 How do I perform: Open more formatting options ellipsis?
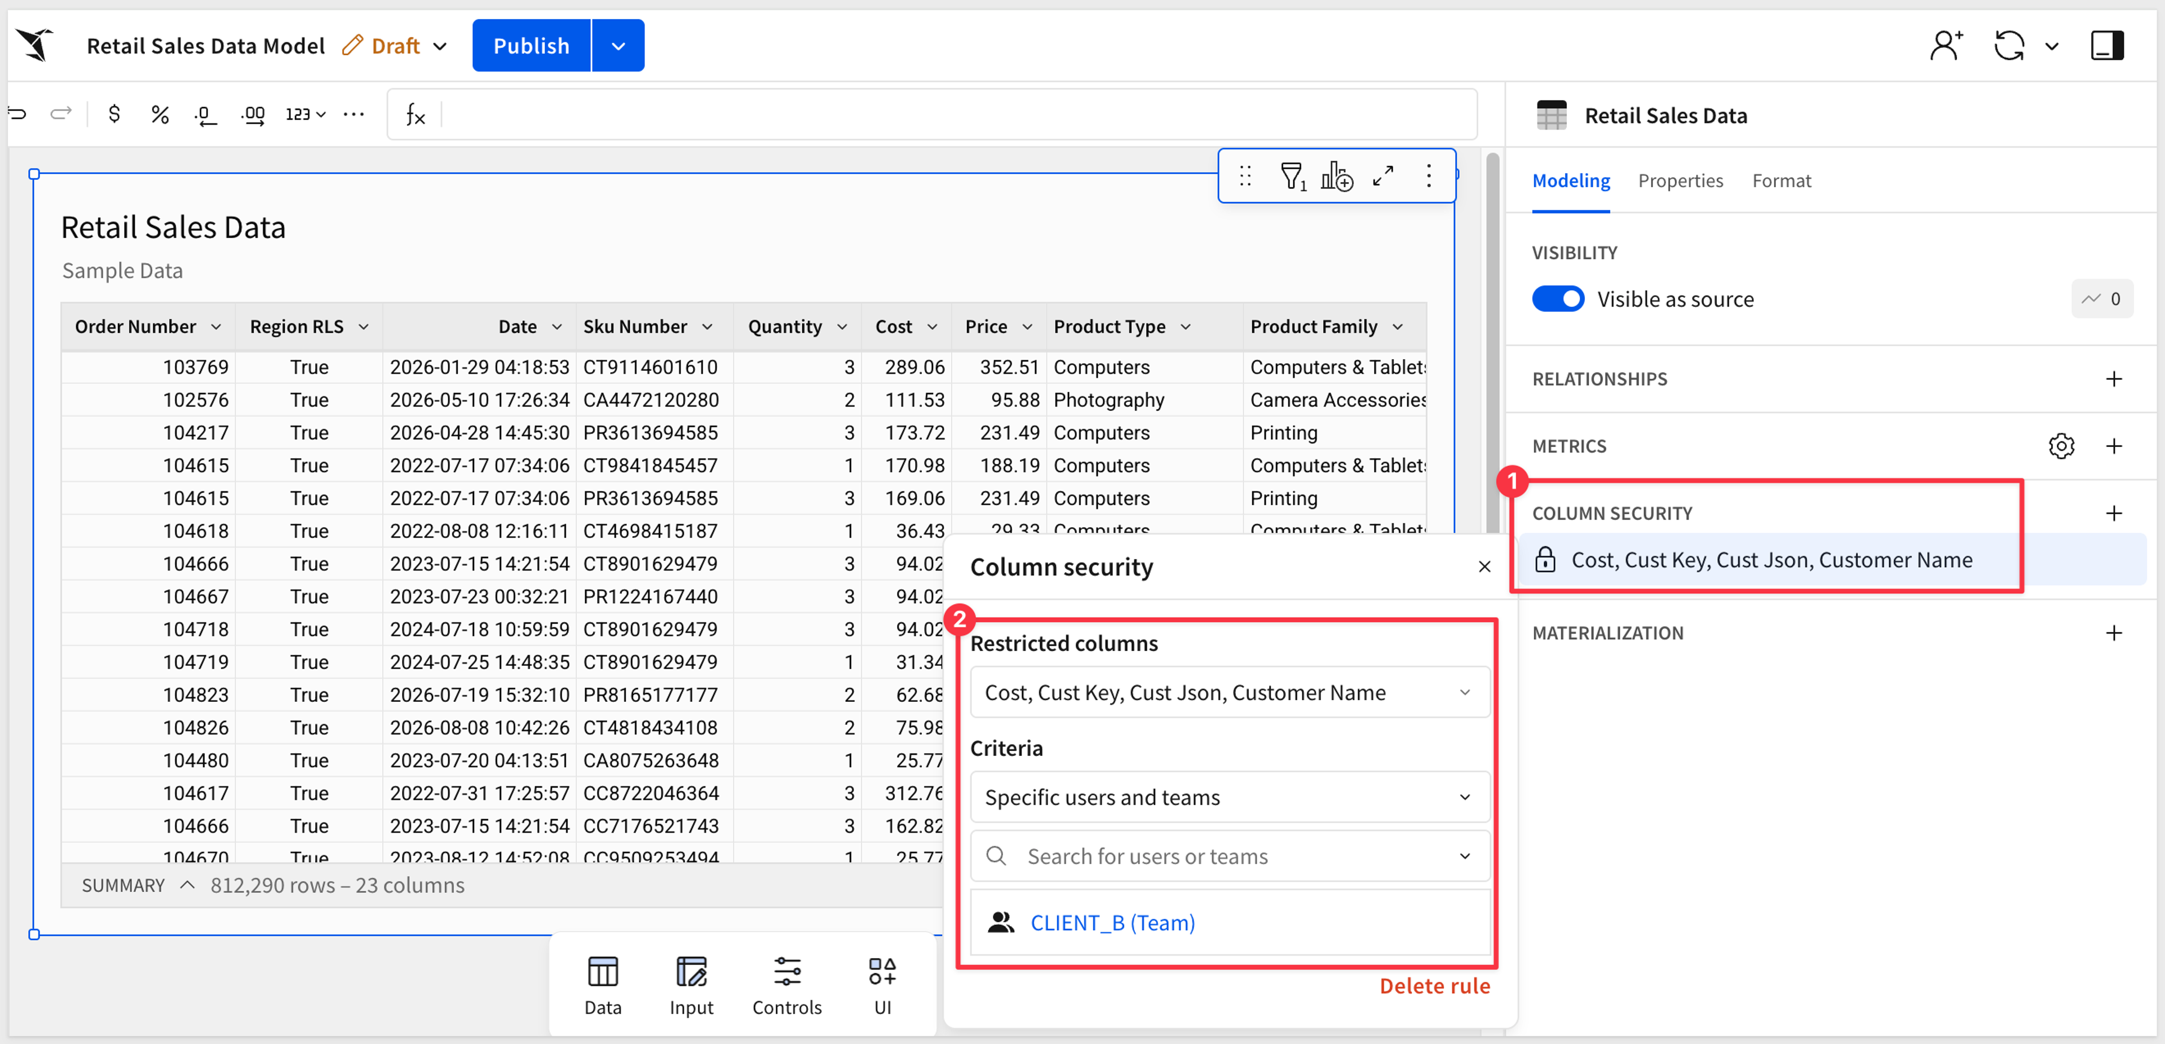click(x=354, y=113)
